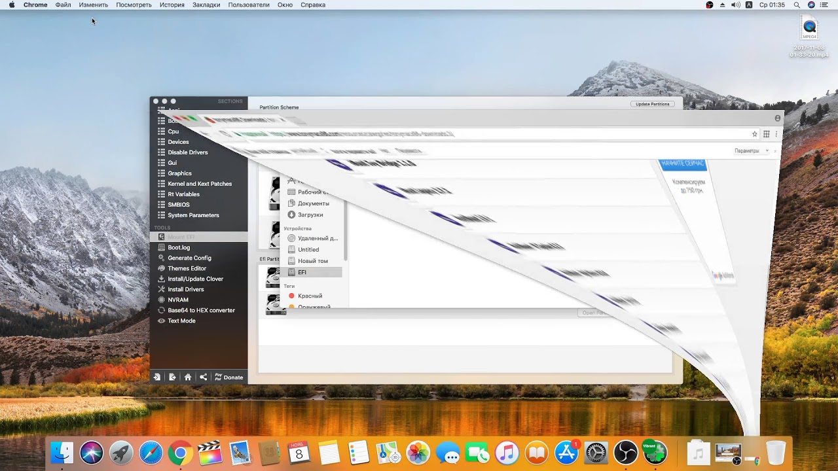Viewport: 838px width, 471px height.
Task: Open the System Parameters section
Action: click(193, 215)
